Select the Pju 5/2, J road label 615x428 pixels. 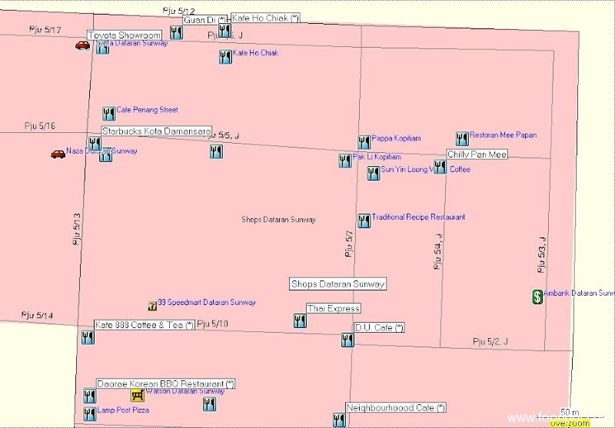[x=490, y=341]
